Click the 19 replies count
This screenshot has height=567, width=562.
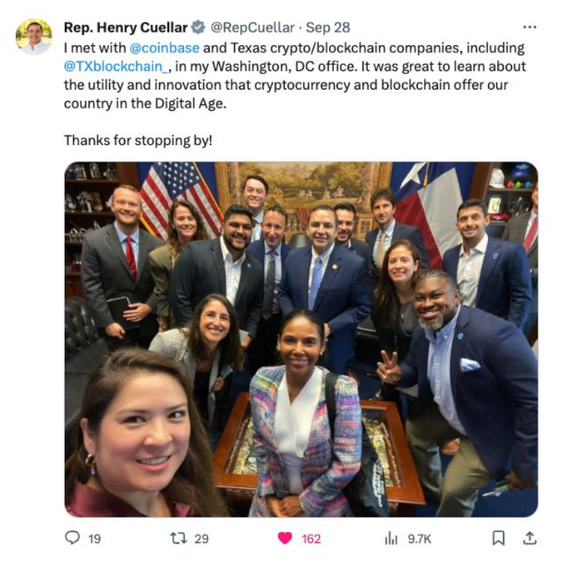click(x=95, y=539)
